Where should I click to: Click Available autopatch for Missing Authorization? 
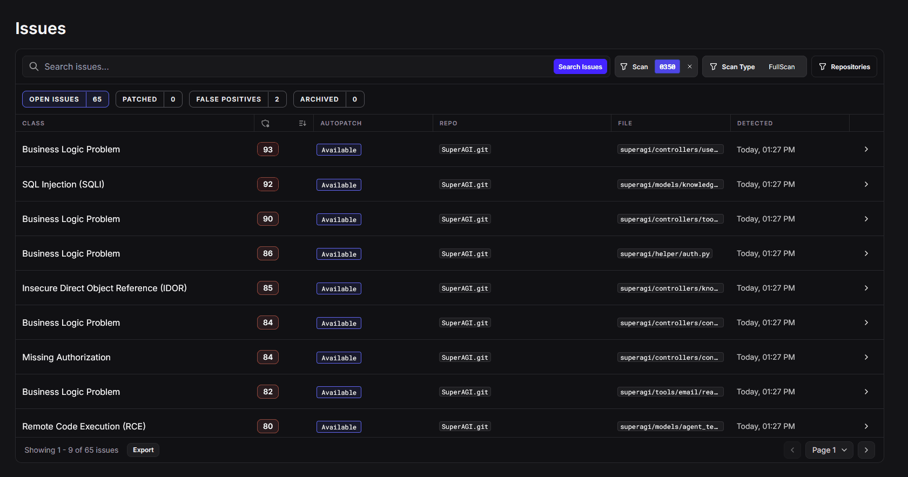[339, 358]
